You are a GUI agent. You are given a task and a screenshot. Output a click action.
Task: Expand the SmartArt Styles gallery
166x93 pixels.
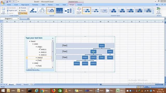[153, 13]
